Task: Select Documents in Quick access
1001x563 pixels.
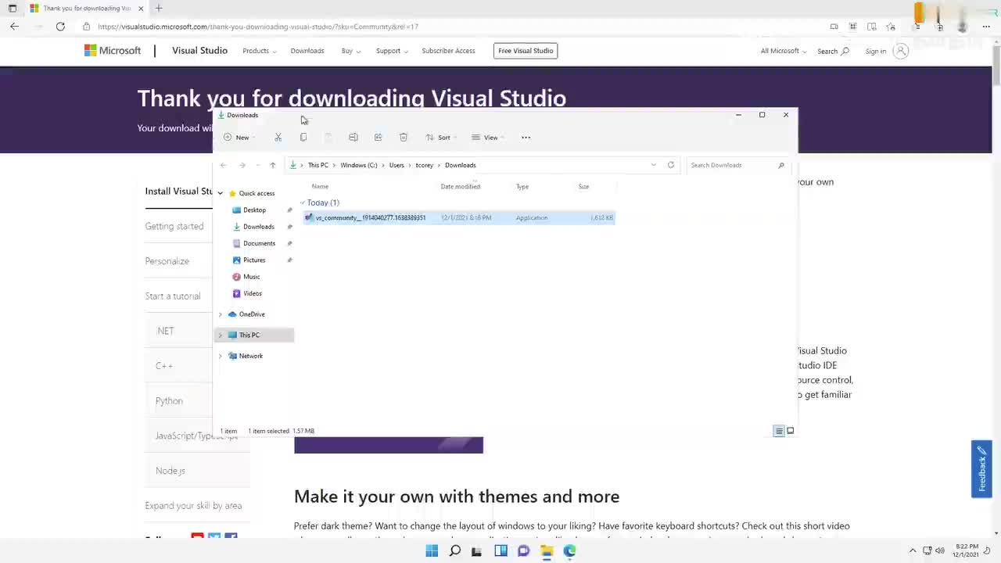Action: click(259, 243)
